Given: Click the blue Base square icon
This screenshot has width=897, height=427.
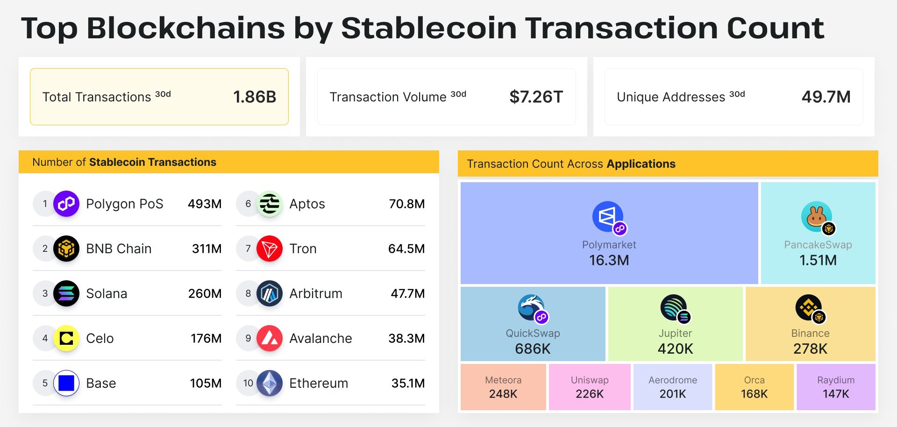Looking at the screenshot, I should 66,383.
